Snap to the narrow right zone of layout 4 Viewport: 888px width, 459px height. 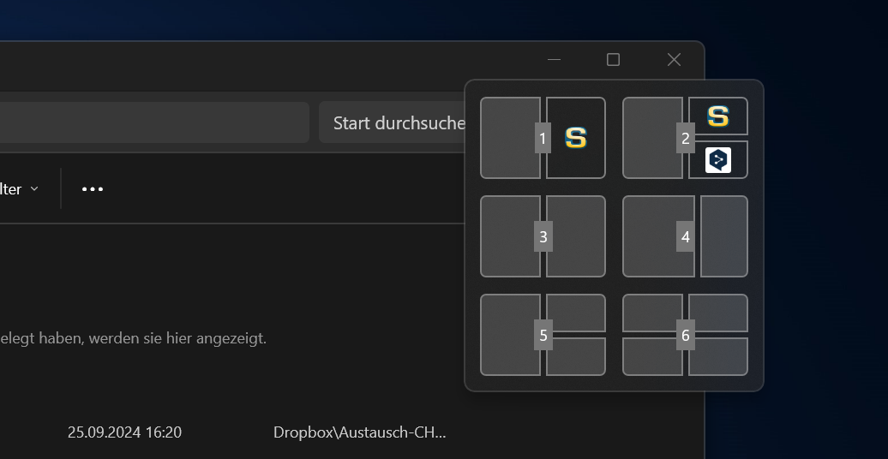click(725, 236)
